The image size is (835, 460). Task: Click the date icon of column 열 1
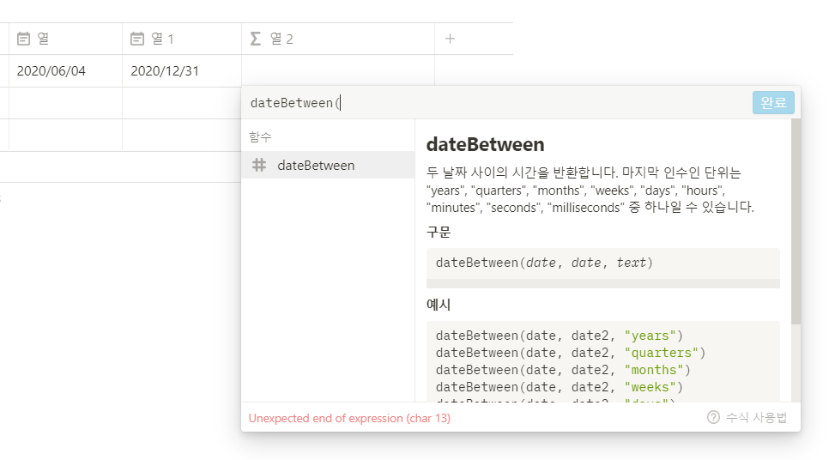pyautogui.click(x=137, y=39)
